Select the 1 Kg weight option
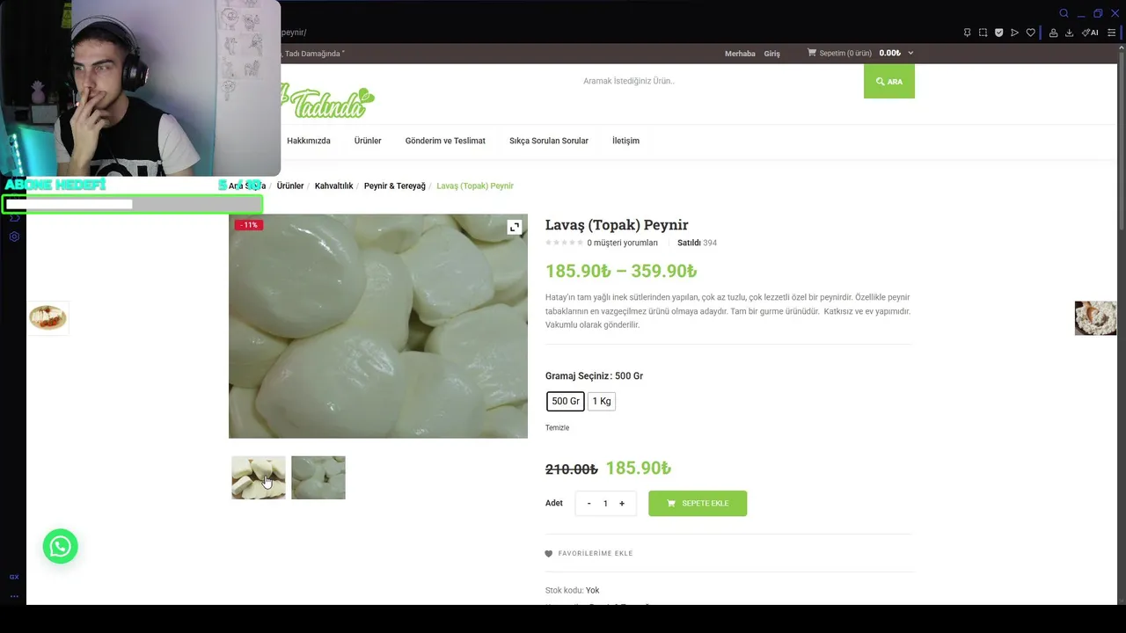 [602, 401]
